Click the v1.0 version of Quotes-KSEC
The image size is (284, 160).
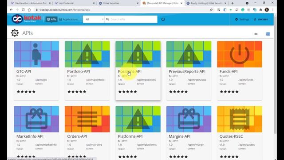coord(222,145)
